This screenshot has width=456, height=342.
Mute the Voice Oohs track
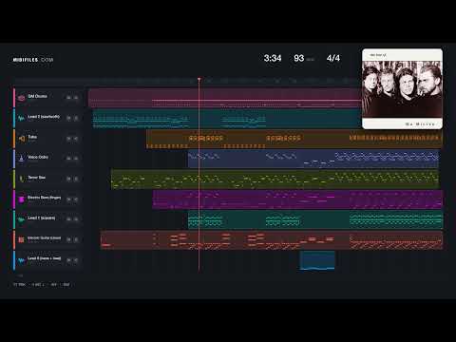pos(68,159)
